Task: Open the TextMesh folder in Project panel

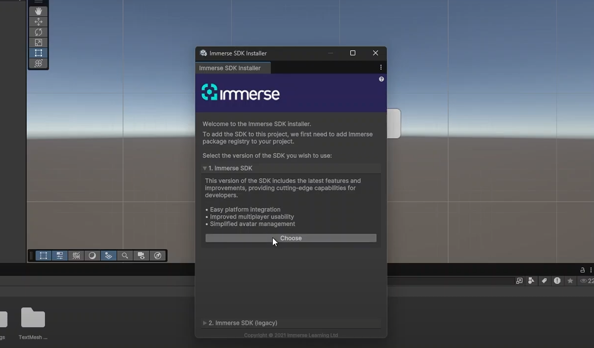Action: 33,322
